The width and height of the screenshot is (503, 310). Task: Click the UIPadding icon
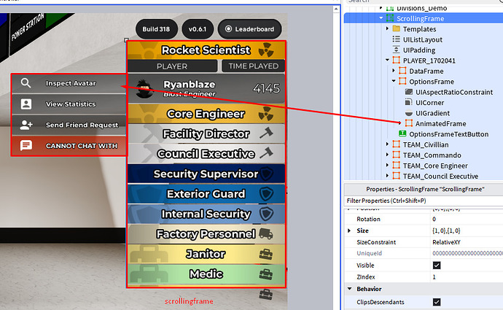(396, 50)
